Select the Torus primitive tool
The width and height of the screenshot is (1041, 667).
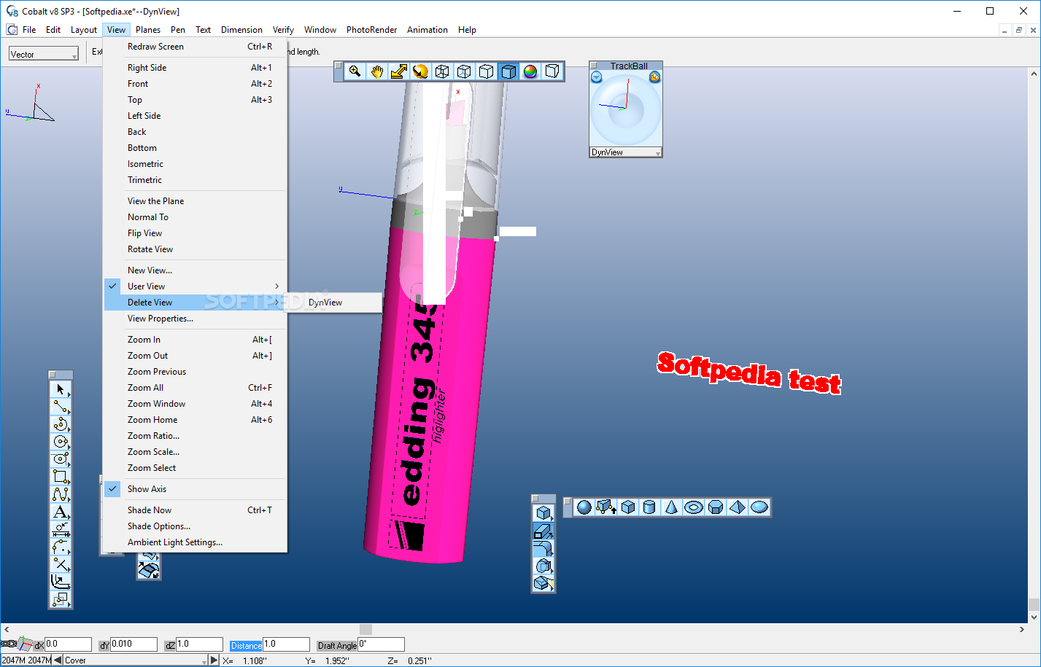pos(694,507)
